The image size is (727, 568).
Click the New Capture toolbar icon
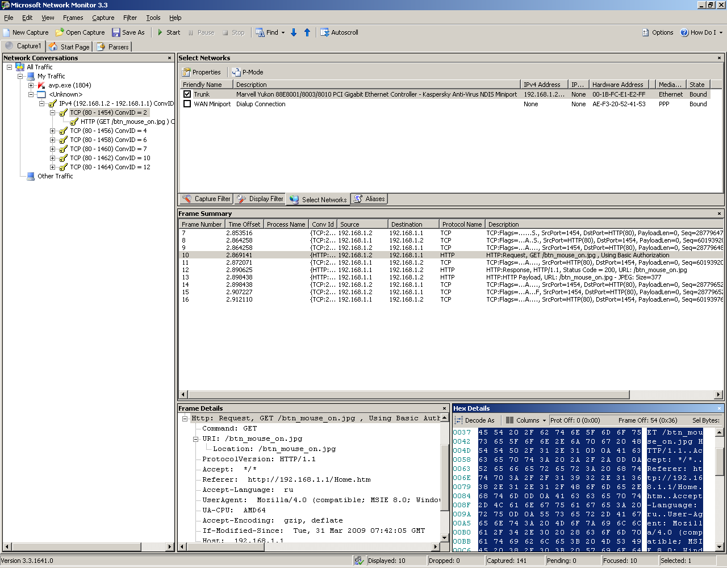[x=7, y=32]
